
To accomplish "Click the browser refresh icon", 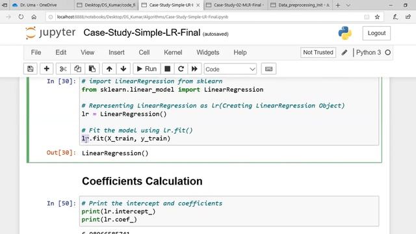I will tap(21, 17).
